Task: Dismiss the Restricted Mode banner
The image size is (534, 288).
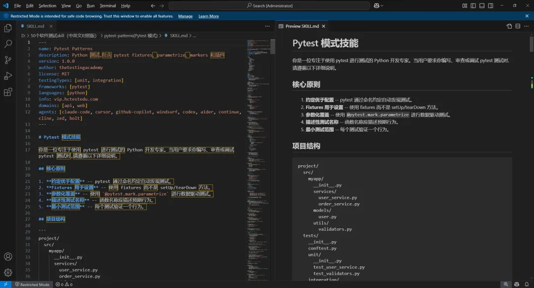Action: coord(527,16)
